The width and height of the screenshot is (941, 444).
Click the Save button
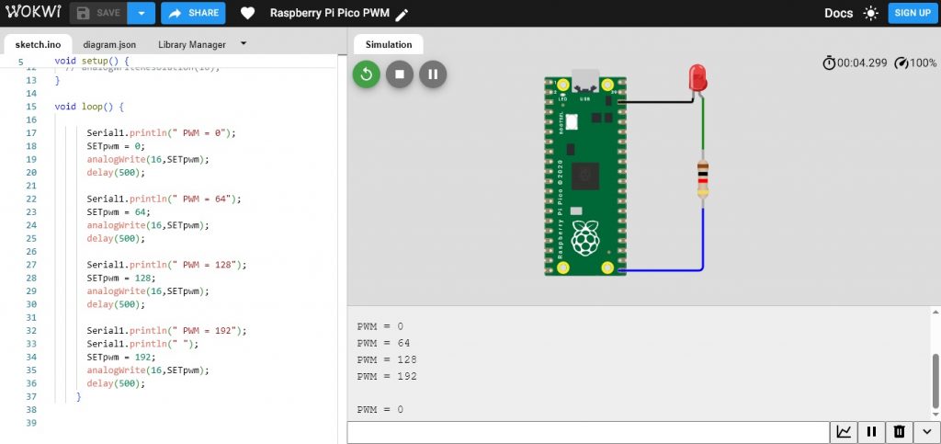(98, 13)
